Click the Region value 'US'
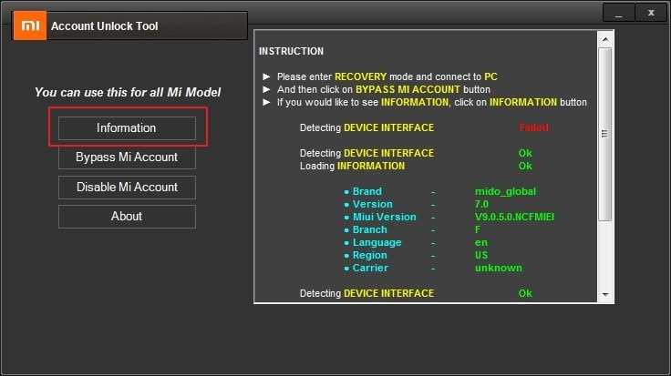 coord(481,255)
